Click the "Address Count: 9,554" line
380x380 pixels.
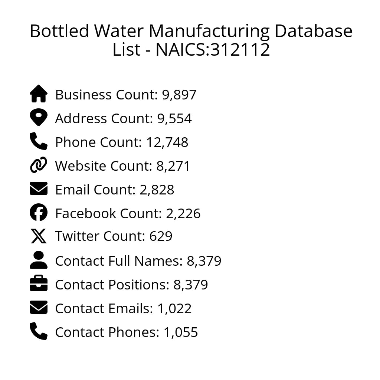[123, 119]
